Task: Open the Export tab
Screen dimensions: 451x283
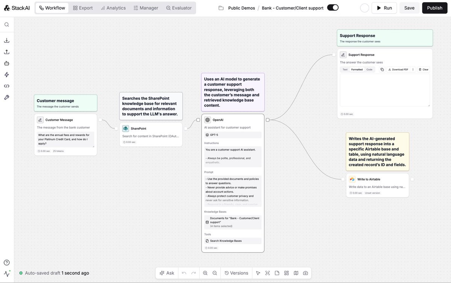Action: point(83,8)
